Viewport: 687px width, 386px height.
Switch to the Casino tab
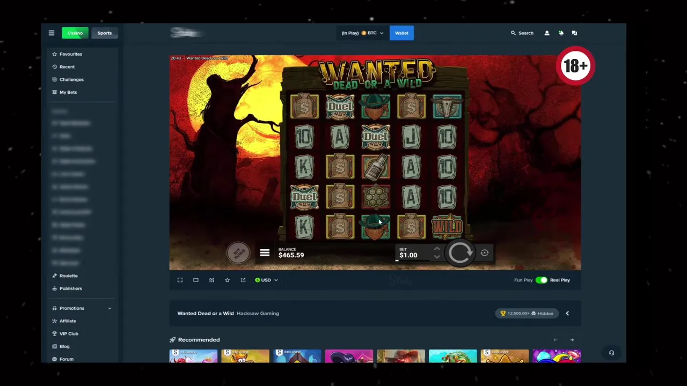[x=75, y=33]
